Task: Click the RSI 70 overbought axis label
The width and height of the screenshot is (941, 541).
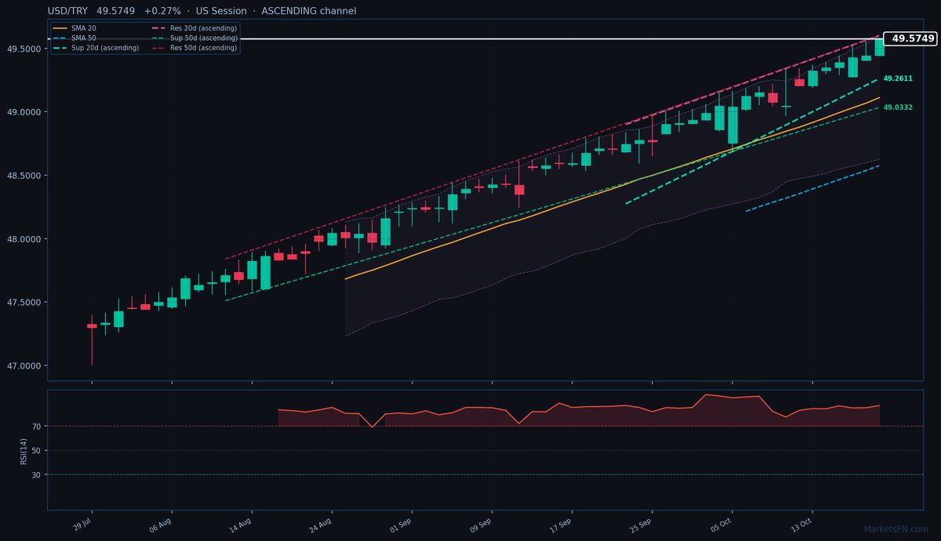Action: [x=37, y=427]
